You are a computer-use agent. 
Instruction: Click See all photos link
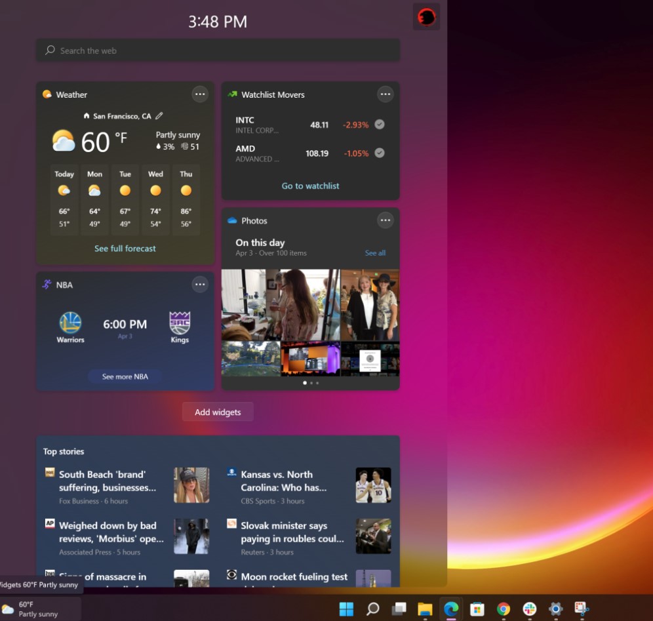tap(375, 253)
